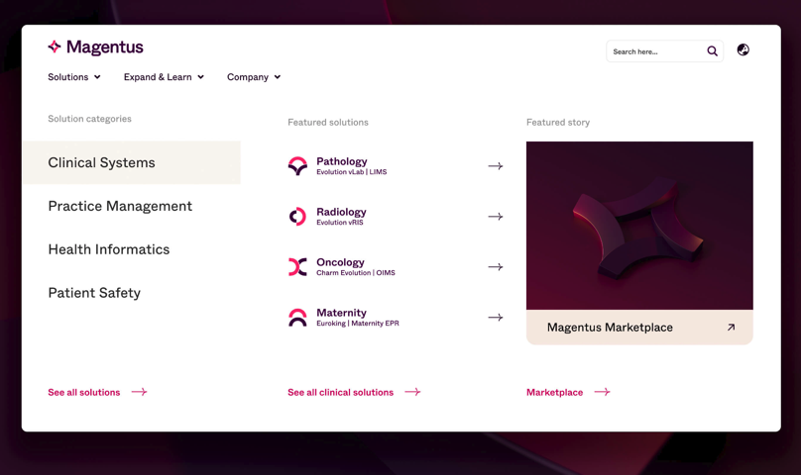Click the Pathology solution icon
This screenshot has height=475, width=801.
coord(297,166)
